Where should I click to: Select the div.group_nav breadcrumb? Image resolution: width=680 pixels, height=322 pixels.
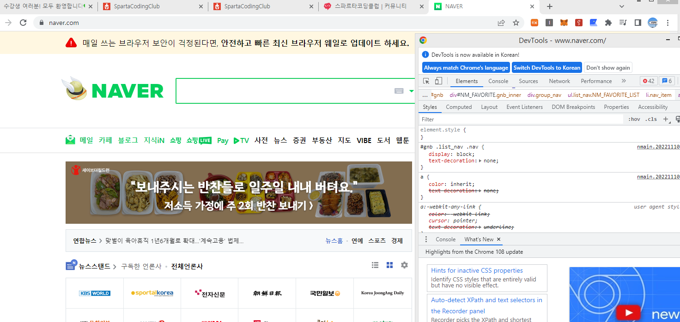coord(544,95)
